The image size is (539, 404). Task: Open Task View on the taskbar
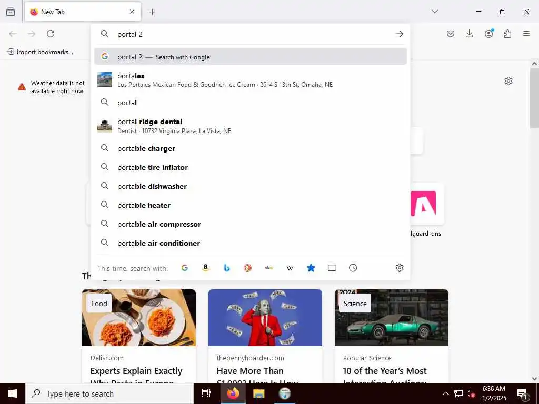[x=206, y=393]
